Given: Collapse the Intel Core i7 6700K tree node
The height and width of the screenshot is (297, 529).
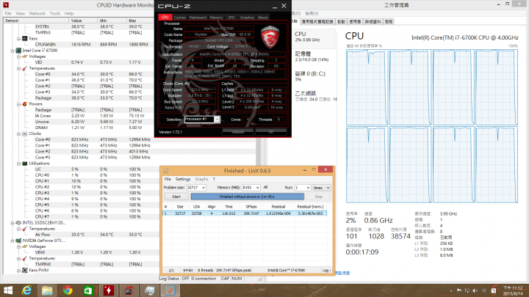Looking at the screenshot, I should 12,51.
